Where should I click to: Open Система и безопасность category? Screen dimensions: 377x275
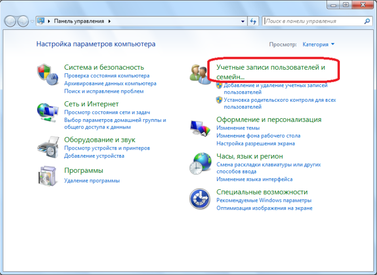coord(104,67)
